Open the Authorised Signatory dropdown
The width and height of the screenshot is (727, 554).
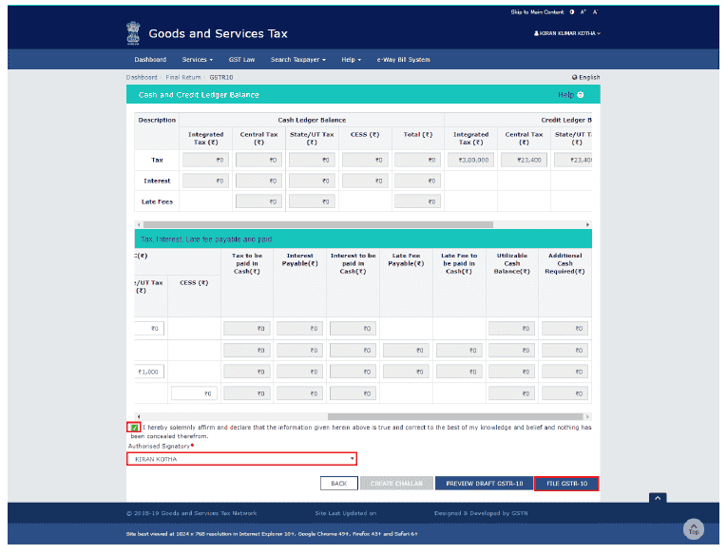pos(241,459)
